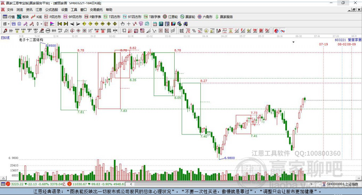Select the spiral drawing tool icon

(x=36, y=31)
